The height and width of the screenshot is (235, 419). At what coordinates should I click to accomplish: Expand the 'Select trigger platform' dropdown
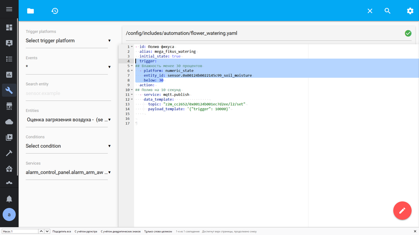point(68,41)
